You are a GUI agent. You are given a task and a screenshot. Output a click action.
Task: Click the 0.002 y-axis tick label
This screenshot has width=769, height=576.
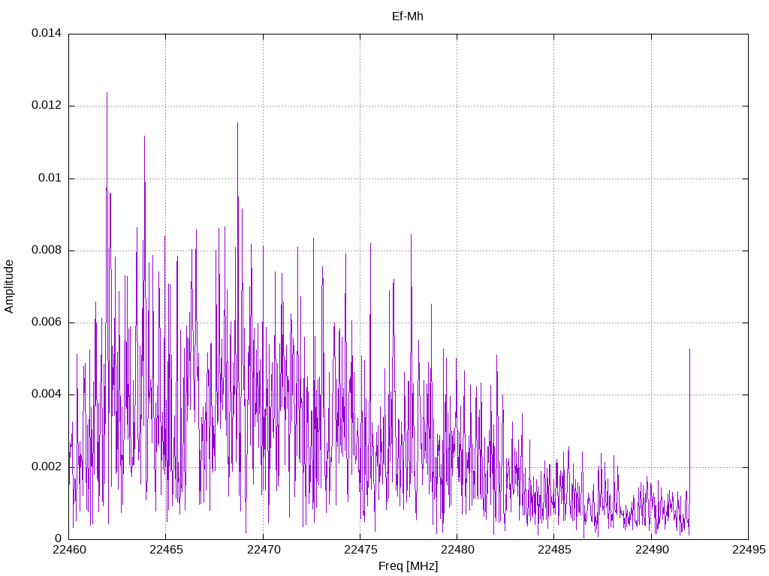(47, 466)
